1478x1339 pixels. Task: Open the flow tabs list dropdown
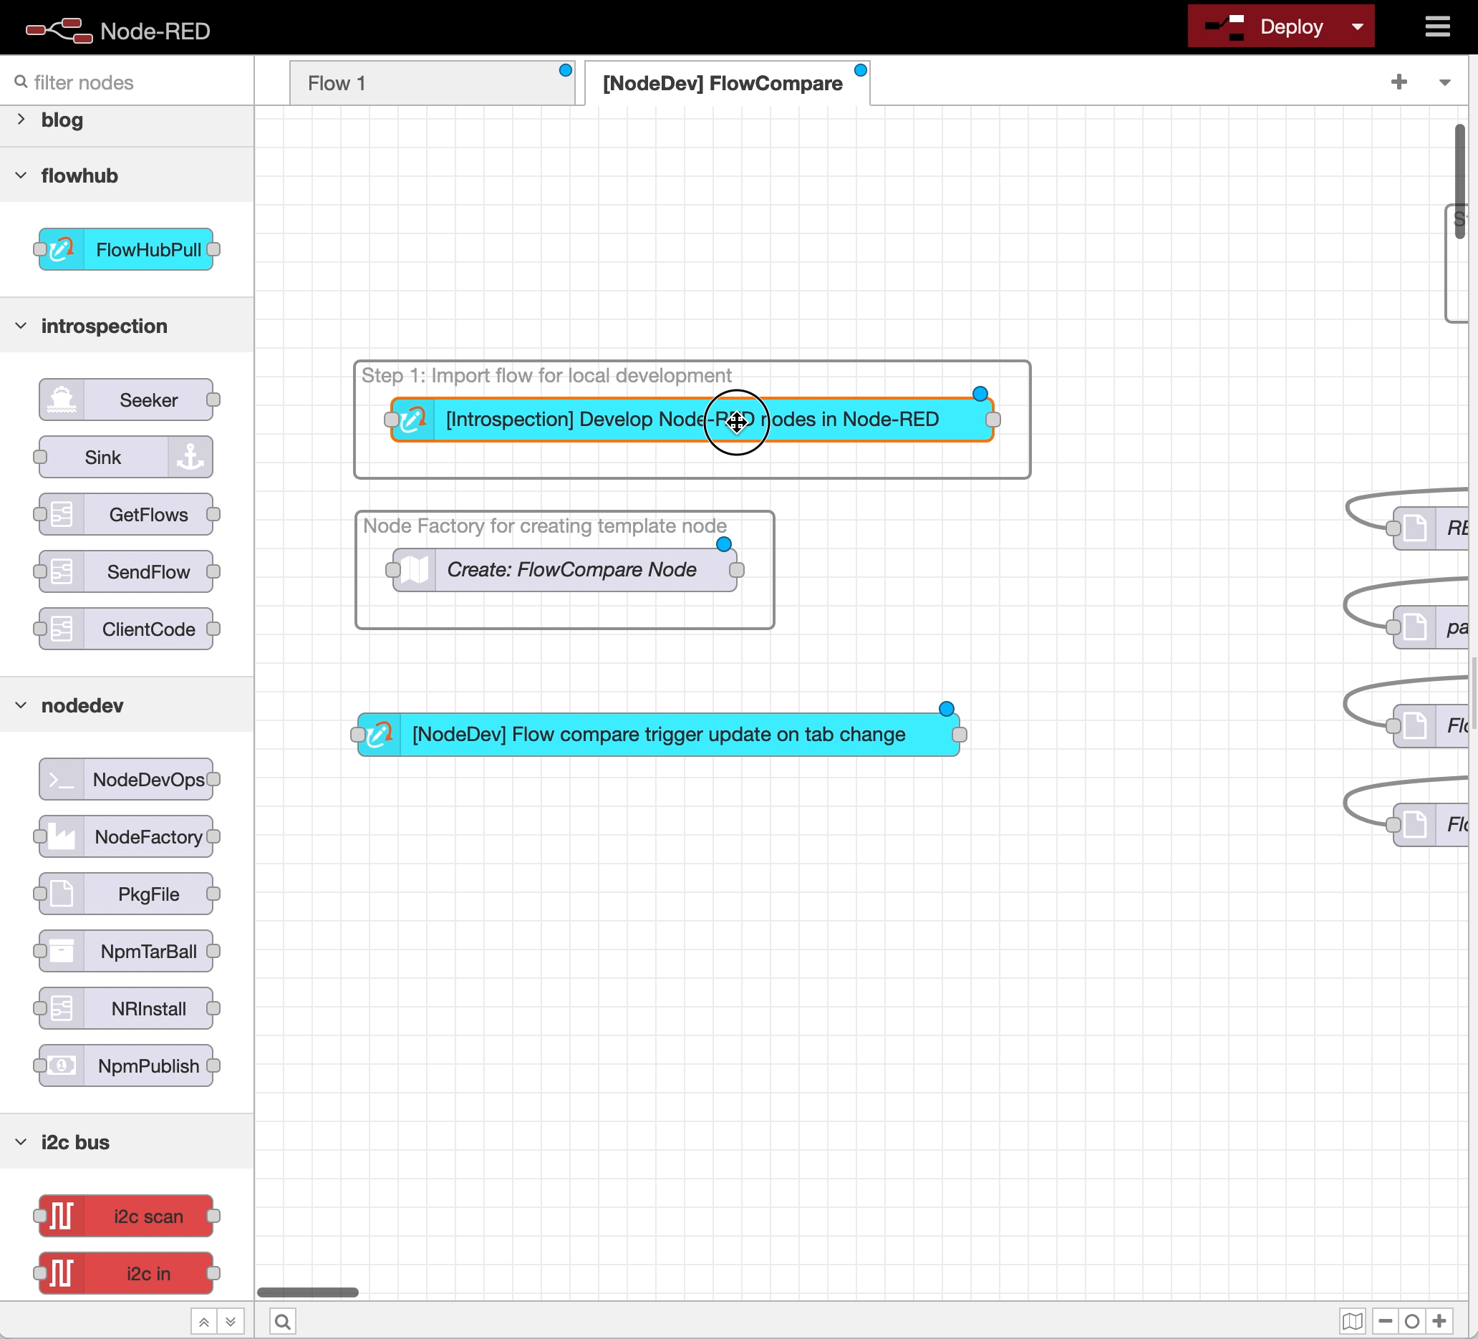[x=1444, y=82]
